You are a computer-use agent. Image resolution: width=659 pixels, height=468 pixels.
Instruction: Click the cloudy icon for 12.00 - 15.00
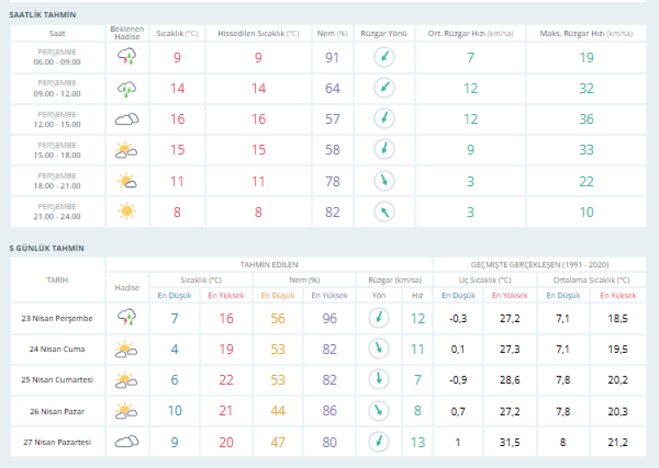127,119
